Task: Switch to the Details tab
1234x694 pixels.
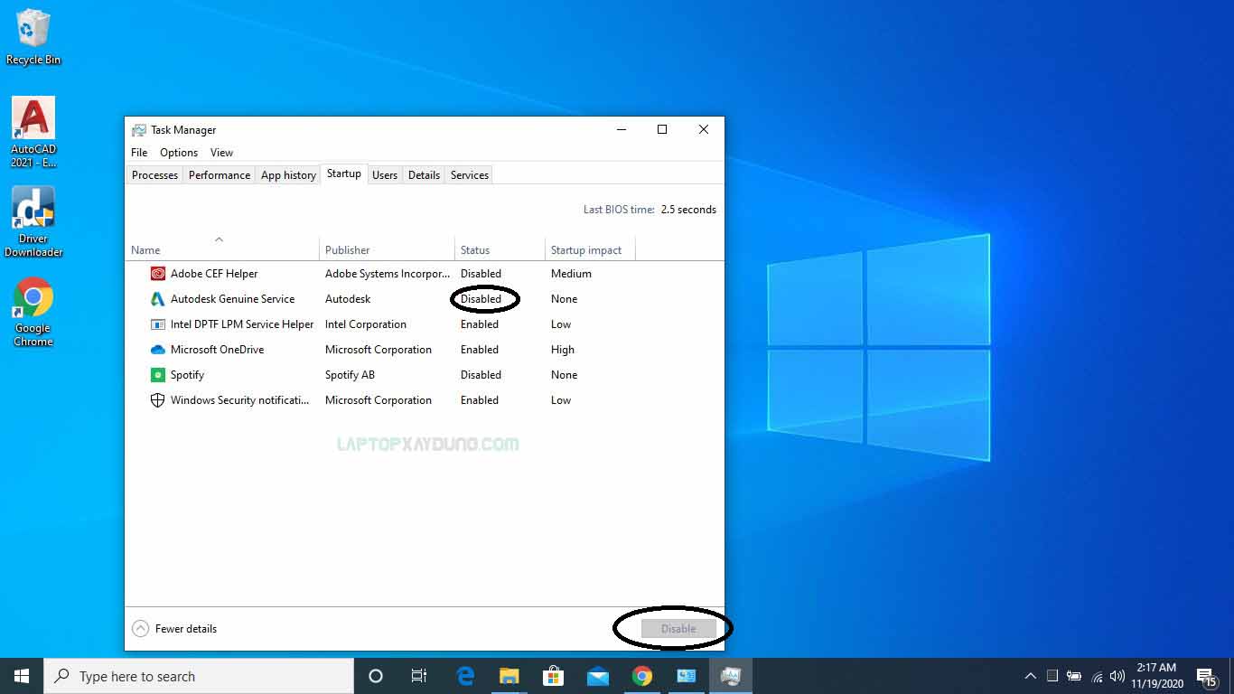Action: tap(424, 175)
